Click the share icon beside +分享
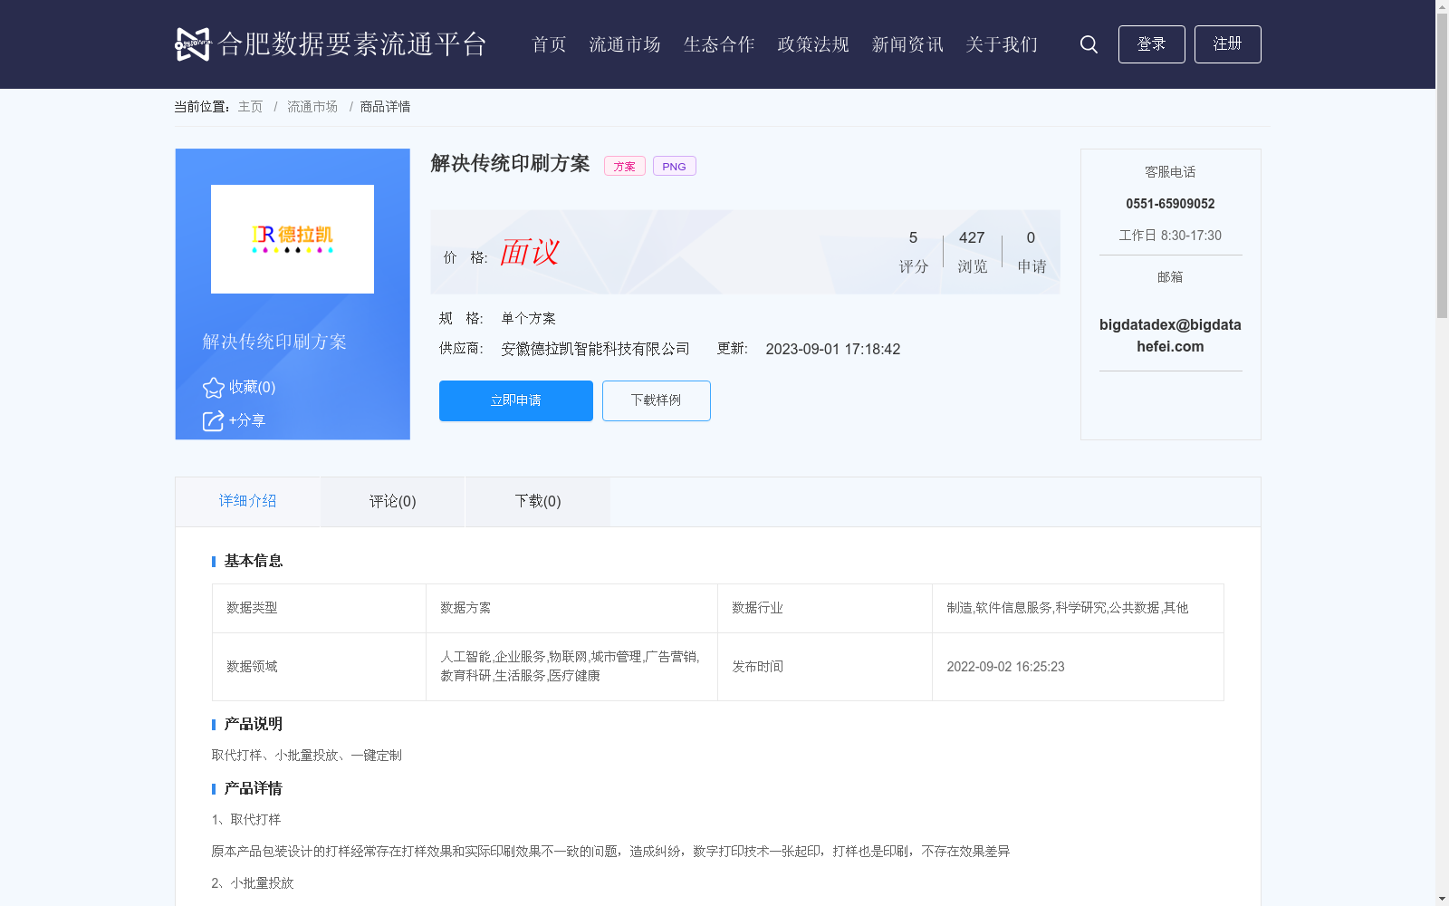Screen dimensions: 1449x906 (x=213, y=421)
